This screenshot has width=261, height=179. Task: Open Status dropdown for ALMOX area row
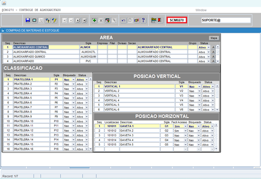click(x=209, y=48)
